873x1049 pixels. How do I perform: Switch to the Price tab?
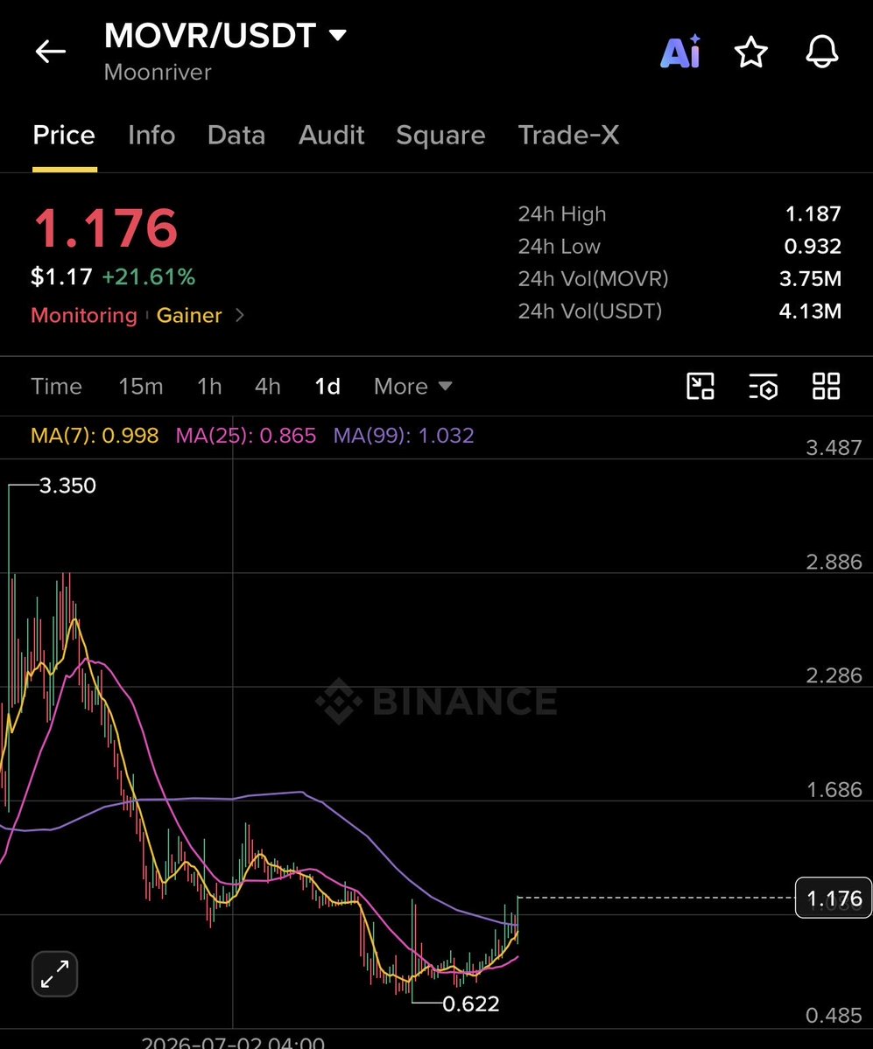64,135
